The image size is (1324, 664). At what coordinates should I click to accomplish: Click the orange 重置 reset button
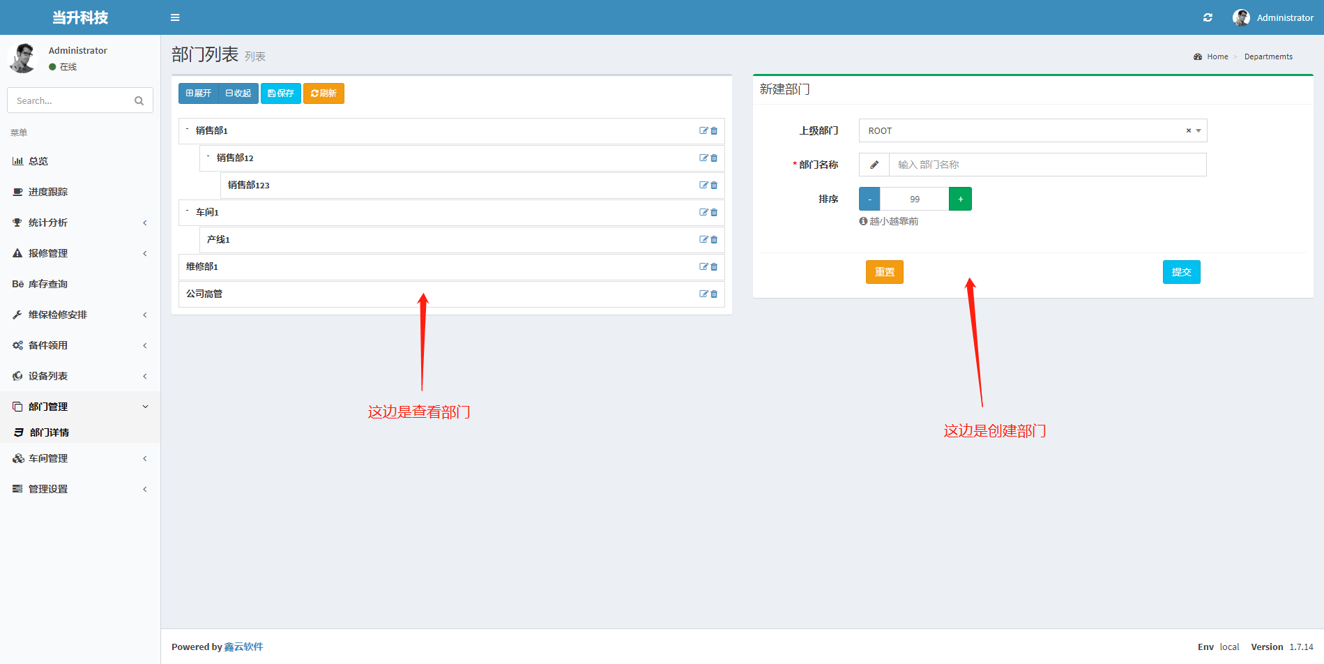tap(884, 272)
